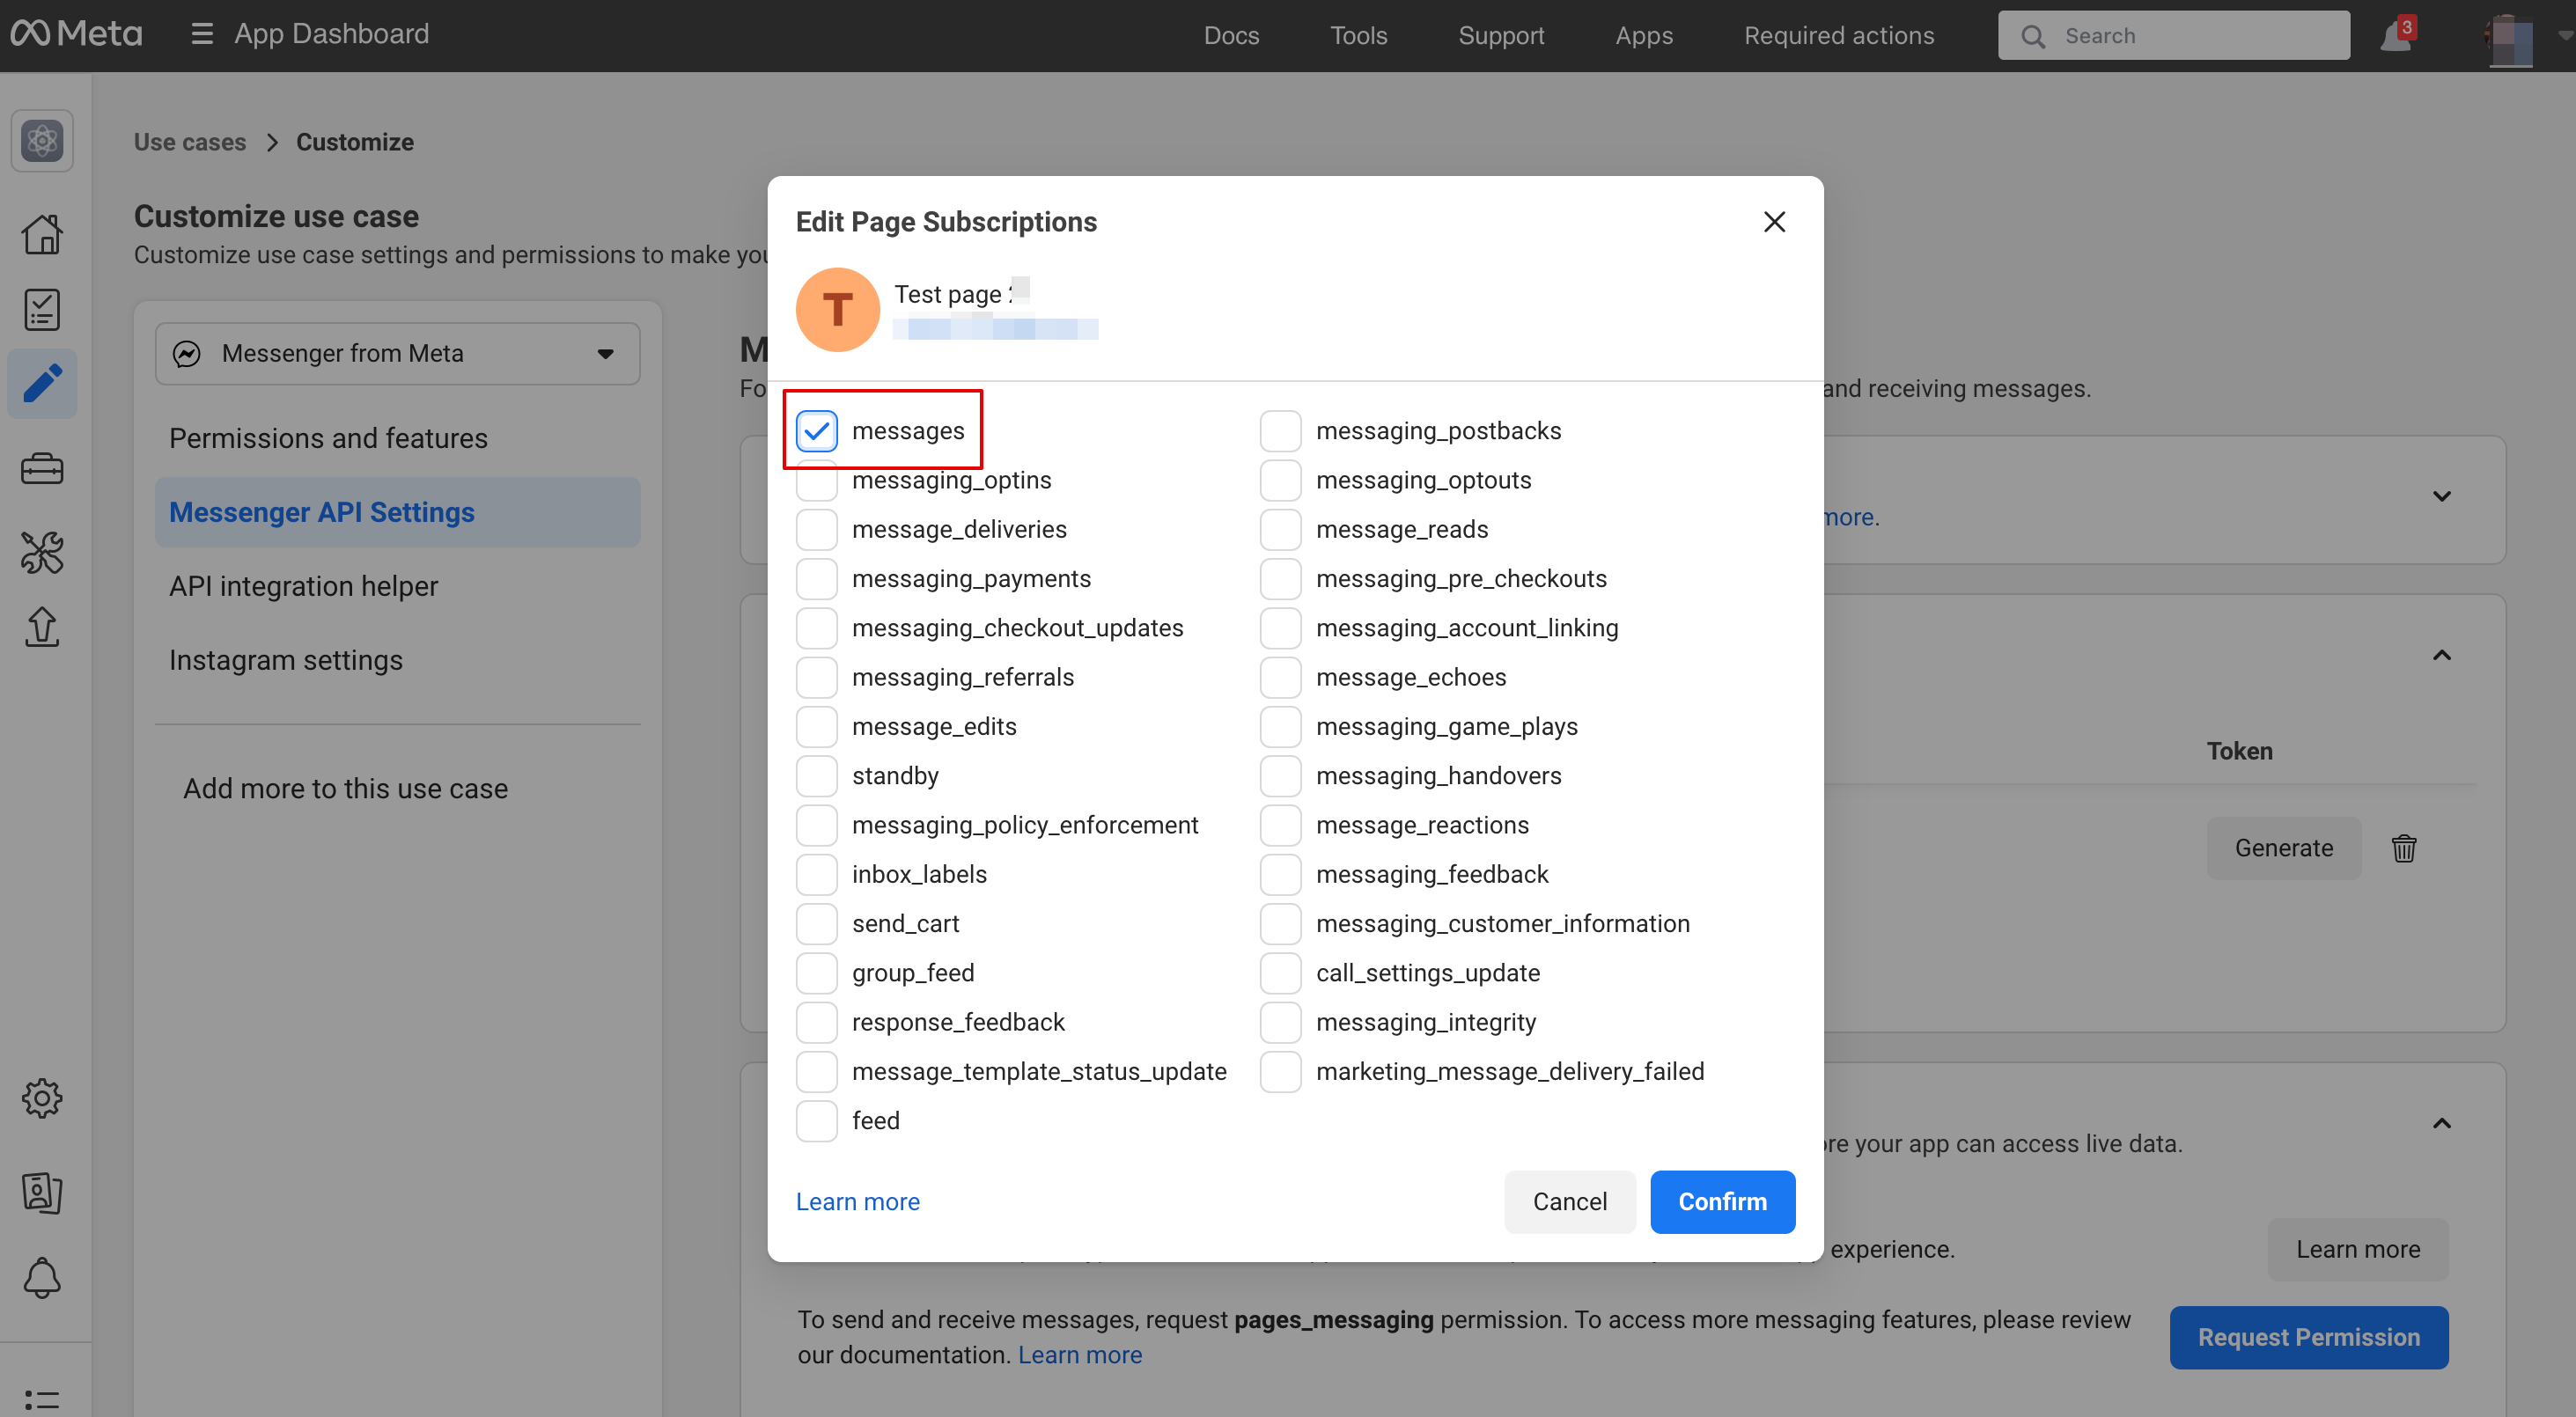The height and width of the screenshot is (1417, 2576).
Task: Open the briefcase icon in sidebar
Action: [x=42, y=468]
